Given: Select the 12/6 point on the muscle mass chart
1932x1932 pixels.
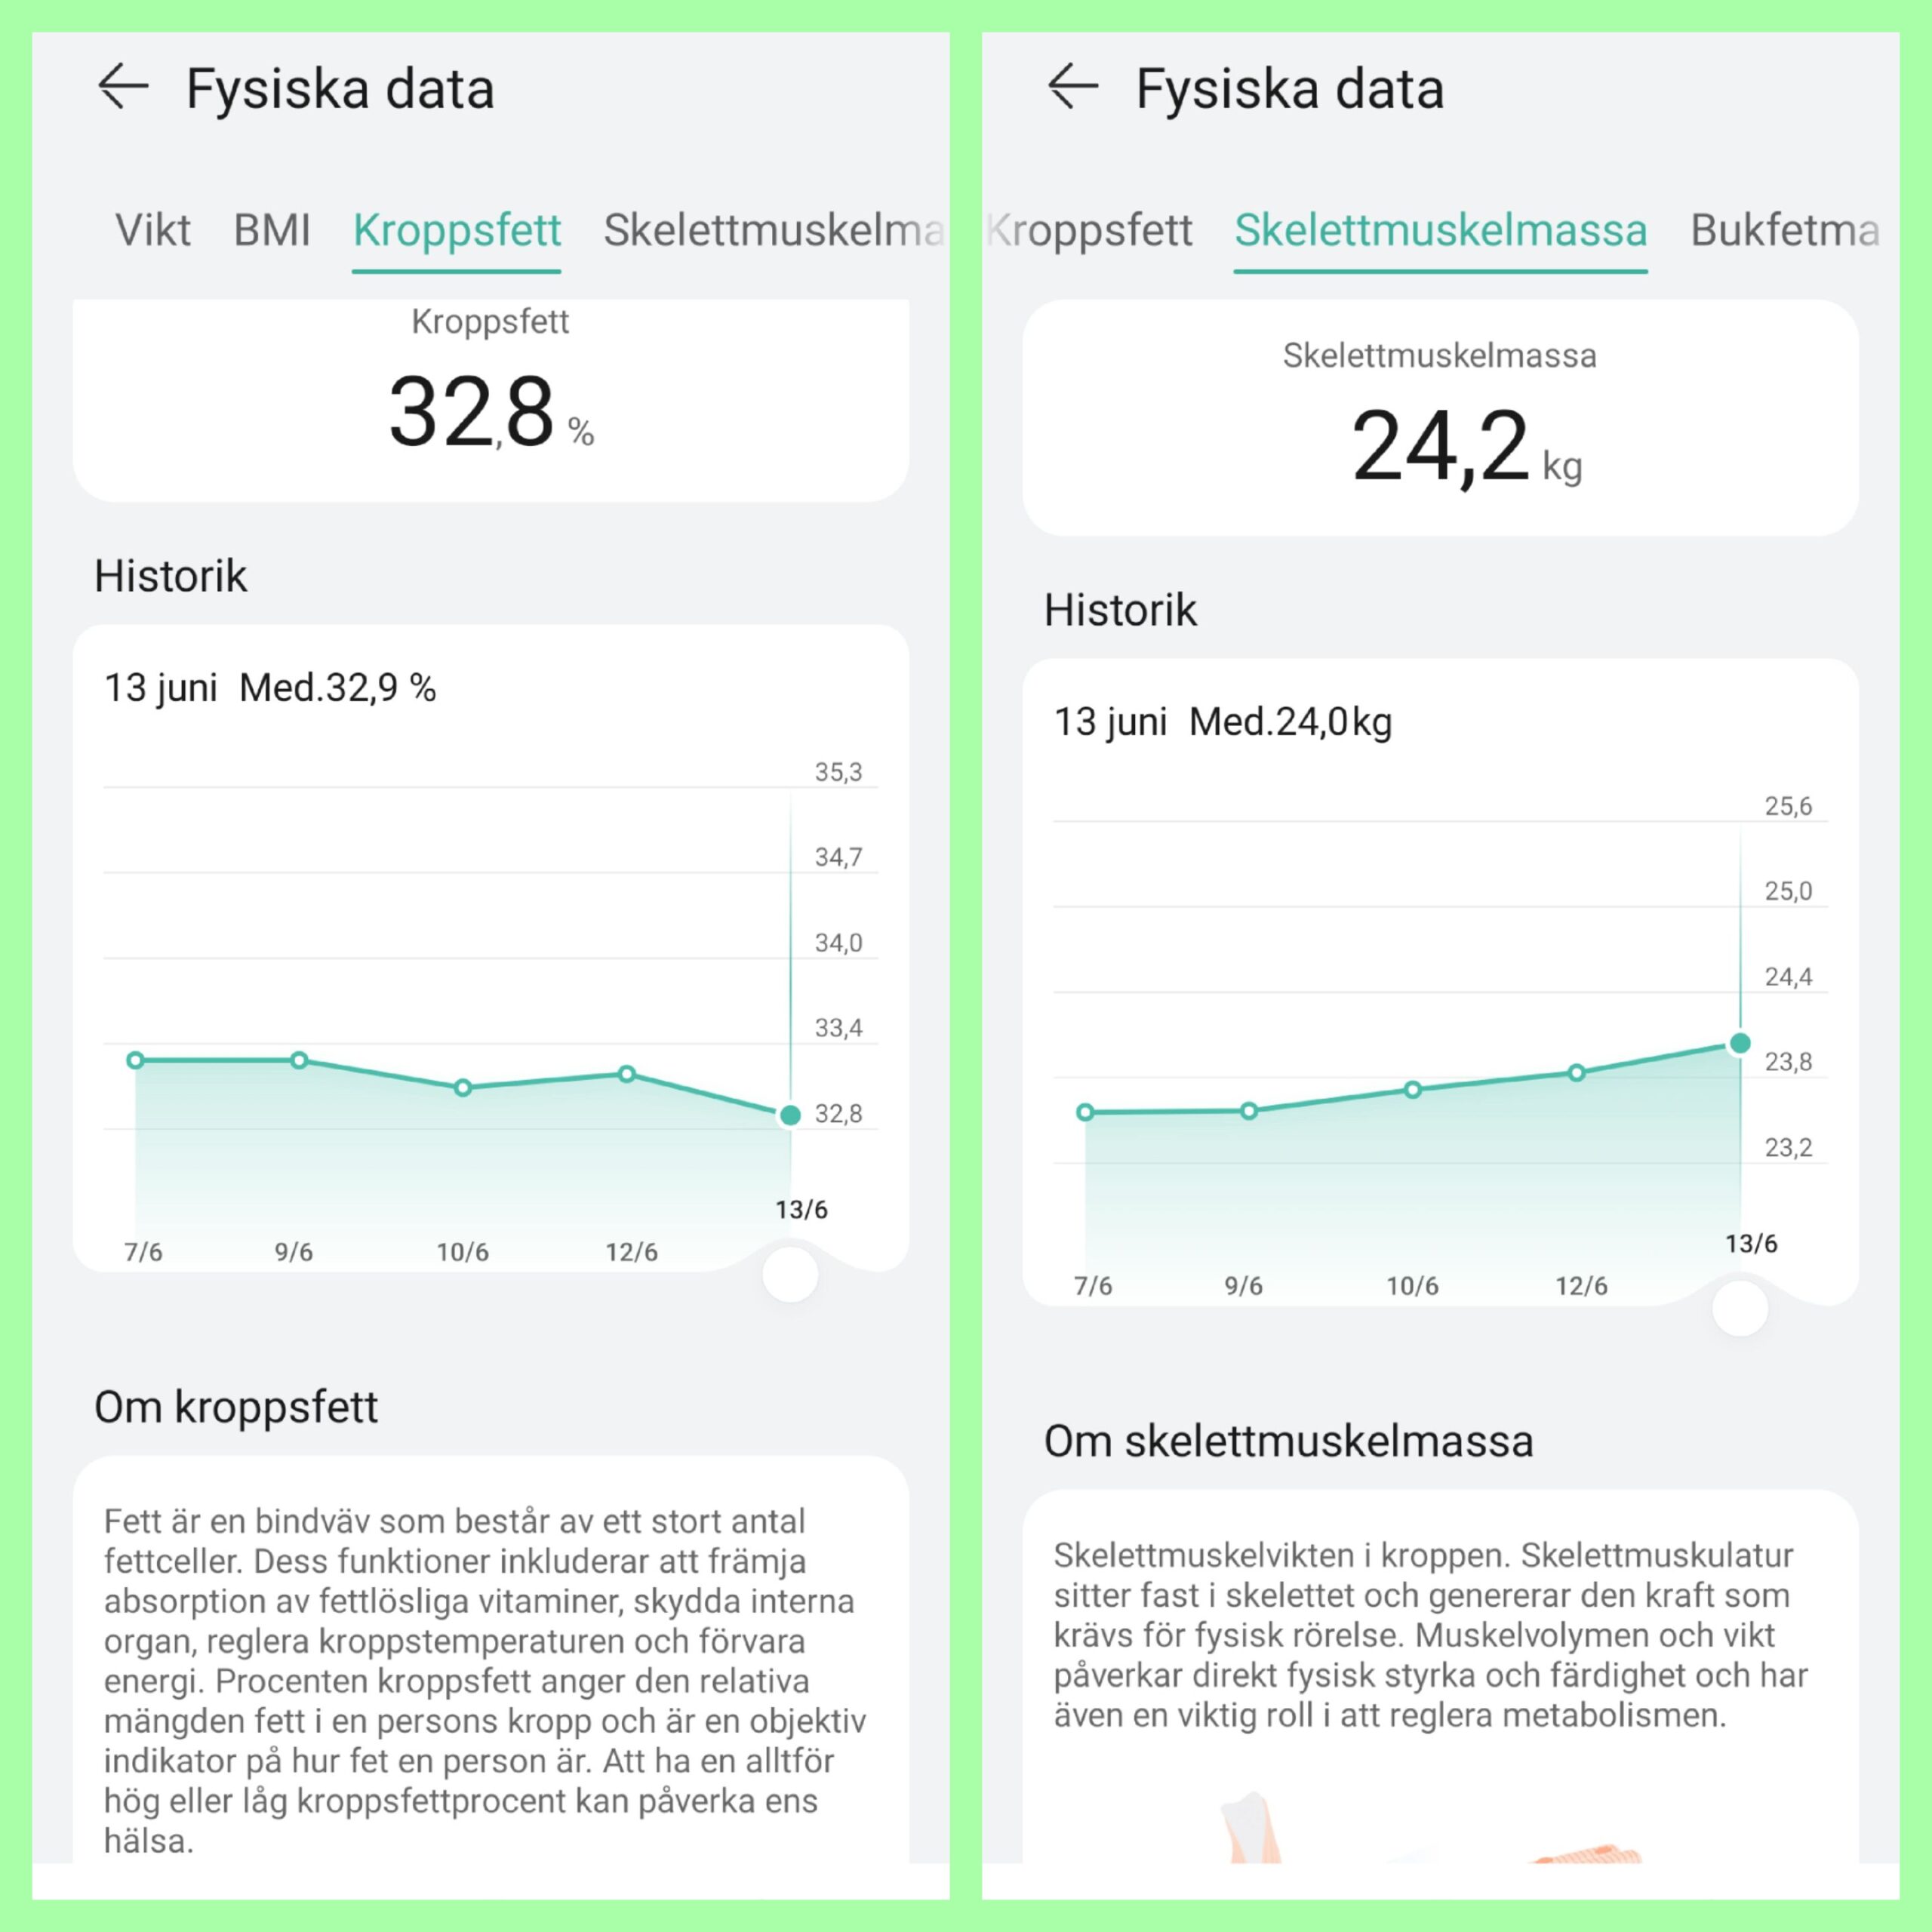Looking at the screenshot, I should (x=1577, y=1073).
